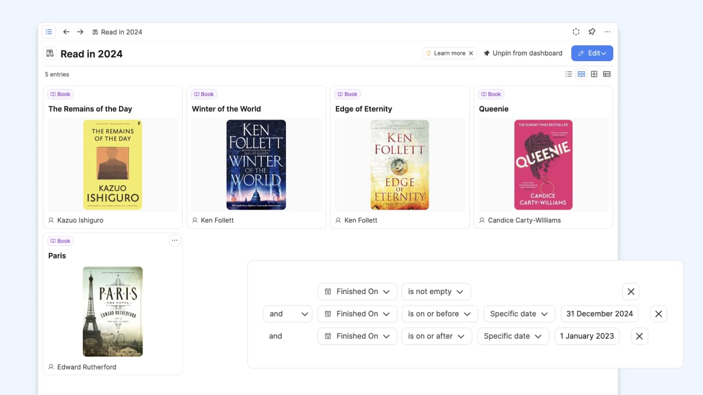Dismiss the Learn more tip
Viewport: 703px width, 395px height.
pos(471,53)
